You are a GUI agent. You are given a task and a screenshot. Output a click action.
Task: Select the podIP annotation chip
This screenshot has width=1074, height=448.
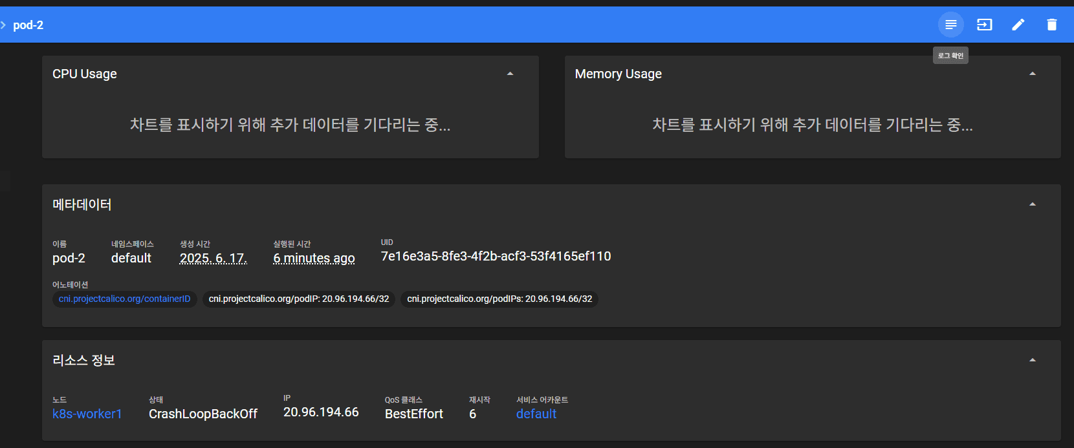(x=298, y=299)
